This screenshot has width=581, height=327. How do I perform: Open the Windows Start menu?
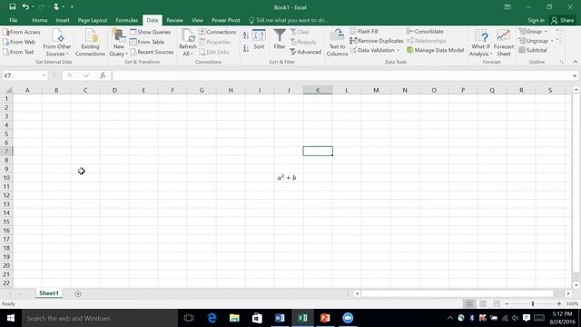(x=11, y=318)
